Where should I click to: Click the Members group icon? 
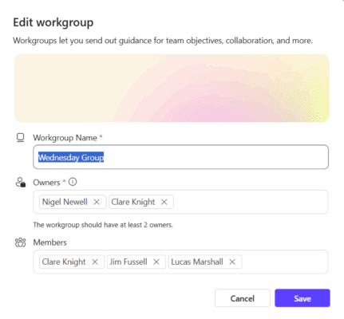click(21, 242)
